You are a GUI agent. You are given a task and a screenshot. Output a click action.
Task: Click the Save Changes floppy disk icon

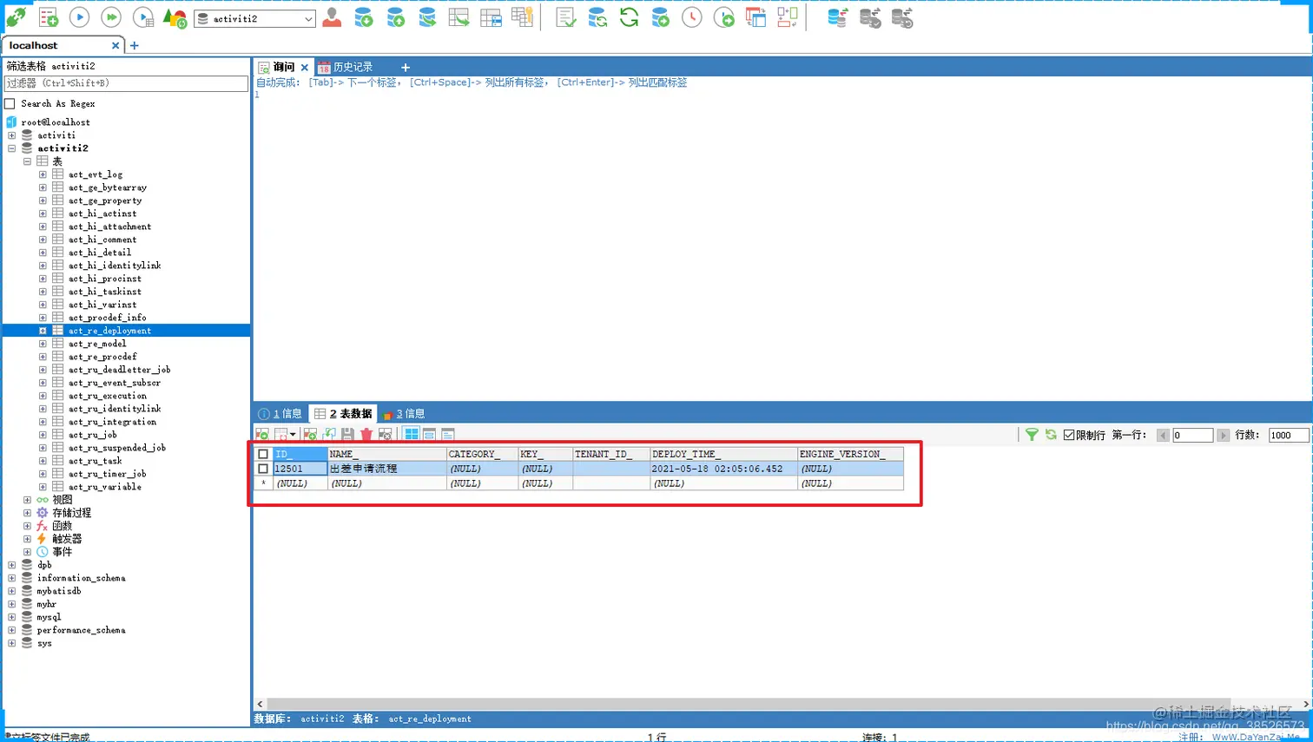(347, 434)
